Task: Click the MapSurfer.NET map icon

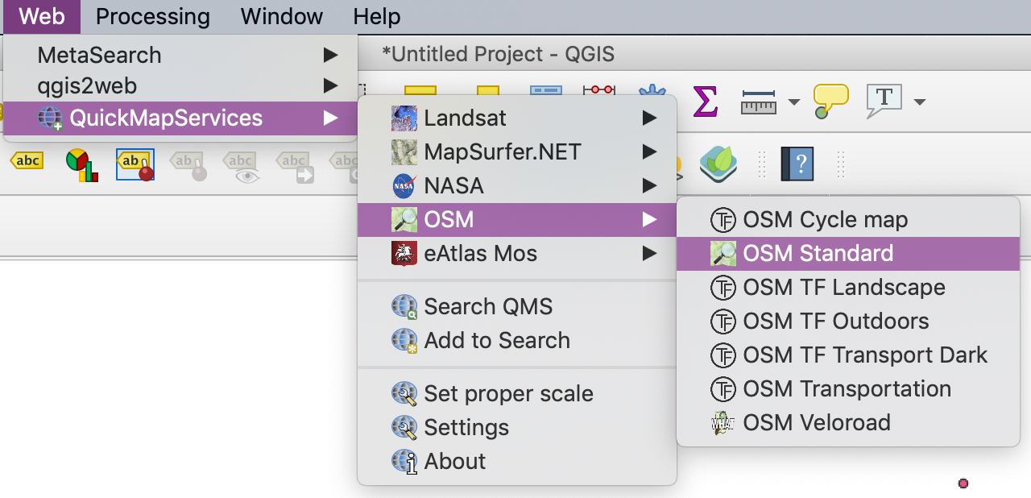Action: pyautogui.click(x=404, y=152)
